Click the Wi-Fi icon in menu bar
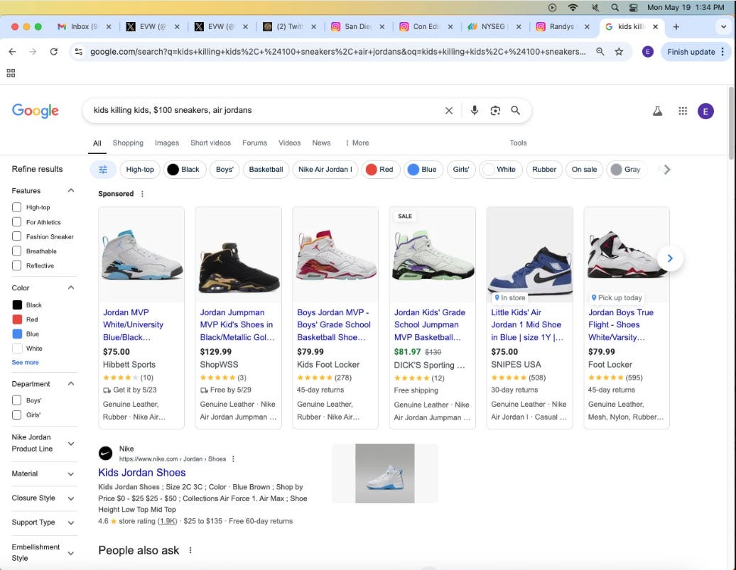This screenshot has width=736, height=570. [x=573, y=8]
